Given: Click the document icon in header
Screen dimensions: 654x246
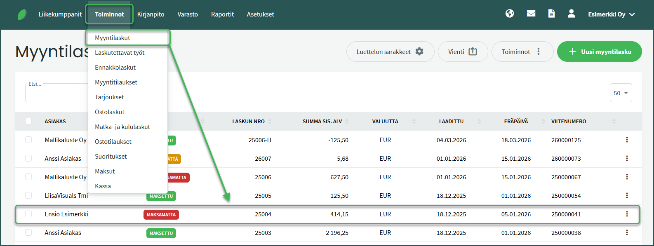Looking at the screenshot, I should point(551,14).
